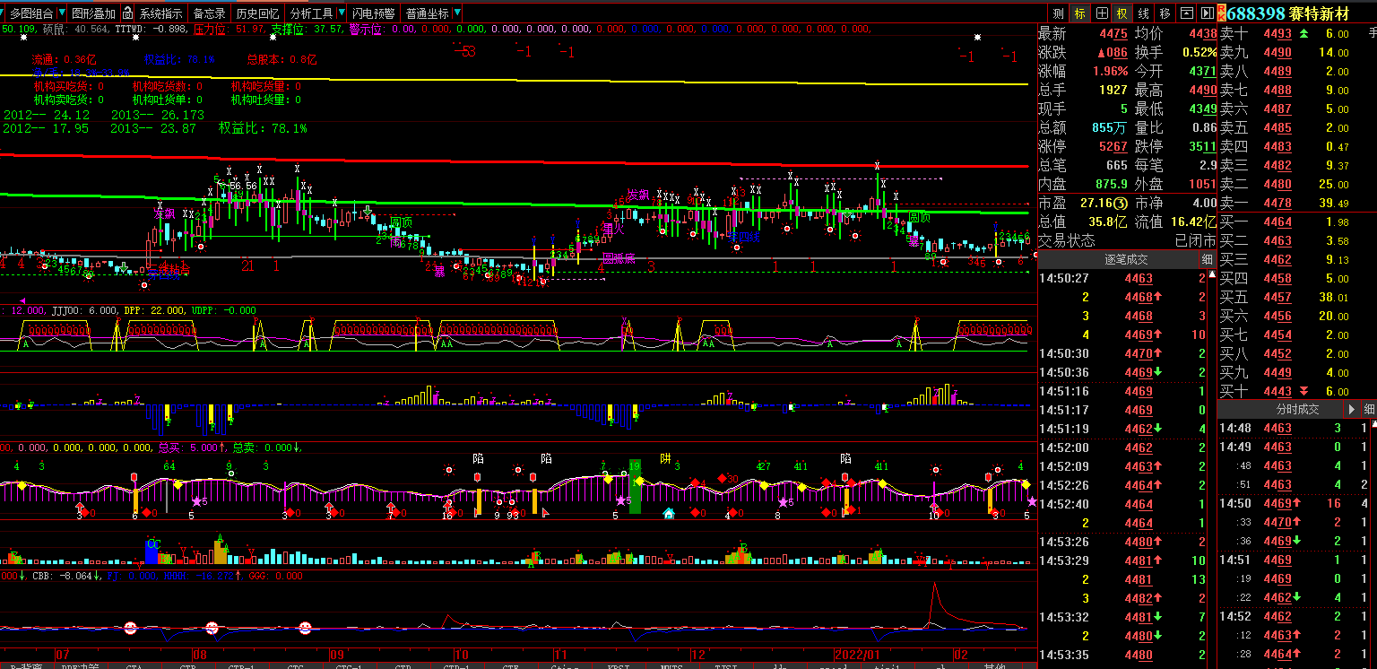
Task: Open the 系统指示 menu
Action: coord(161,13)
